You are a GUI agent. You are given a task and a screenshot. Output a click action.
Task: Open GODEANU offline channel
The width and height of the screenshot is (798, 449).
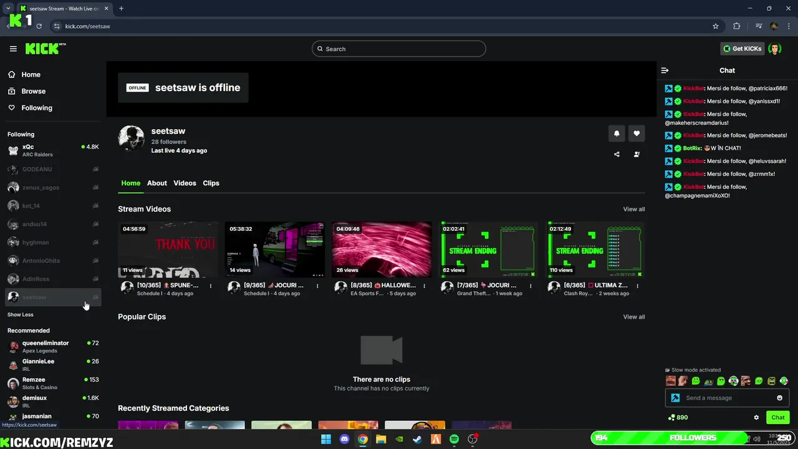[x=53, y=169]
